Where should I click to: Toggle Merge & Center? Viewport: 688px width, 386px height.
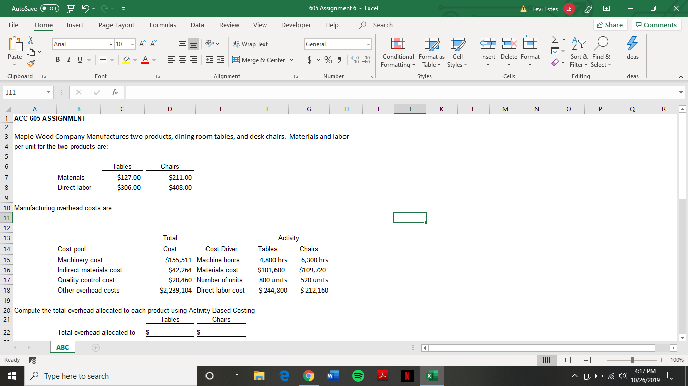(x=259, y=60)
